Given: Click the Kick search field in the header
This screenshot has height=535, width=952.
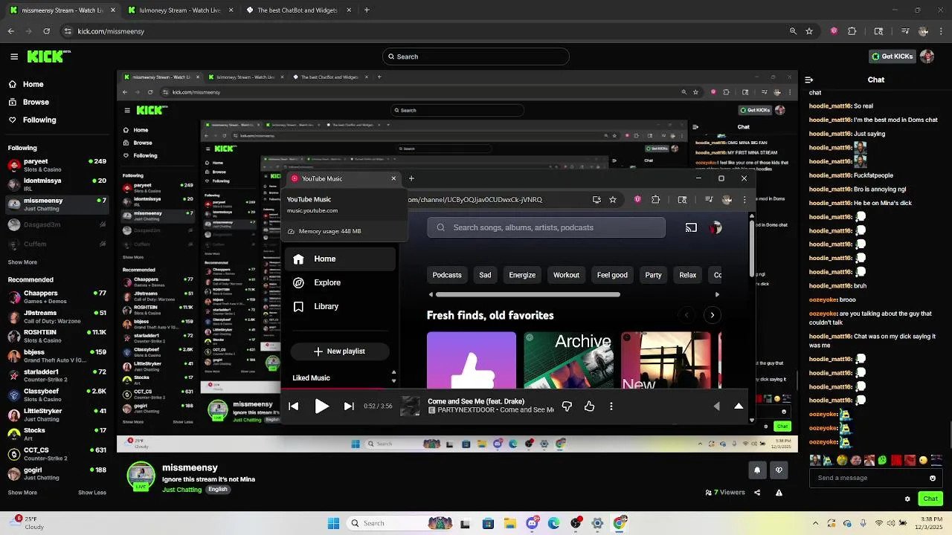Looking at the screenshot, I should click(475, 56).
